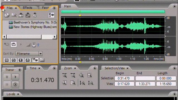Image resolution: width=178 pixels, height=100 pixels.
Task: Toggle the show video files button
Action: 21,60
